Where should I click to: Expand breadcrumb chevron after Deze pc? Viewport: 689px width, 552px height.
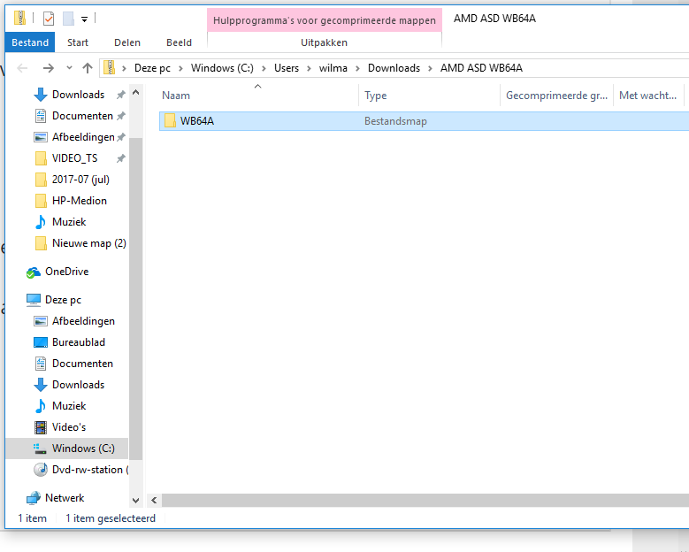(x=180, y=69)
